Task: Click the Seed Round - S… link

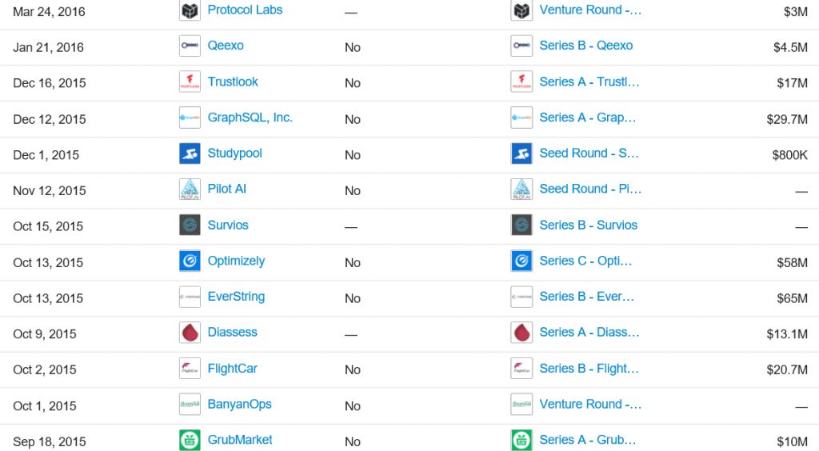Action: [x=589, y=153]
